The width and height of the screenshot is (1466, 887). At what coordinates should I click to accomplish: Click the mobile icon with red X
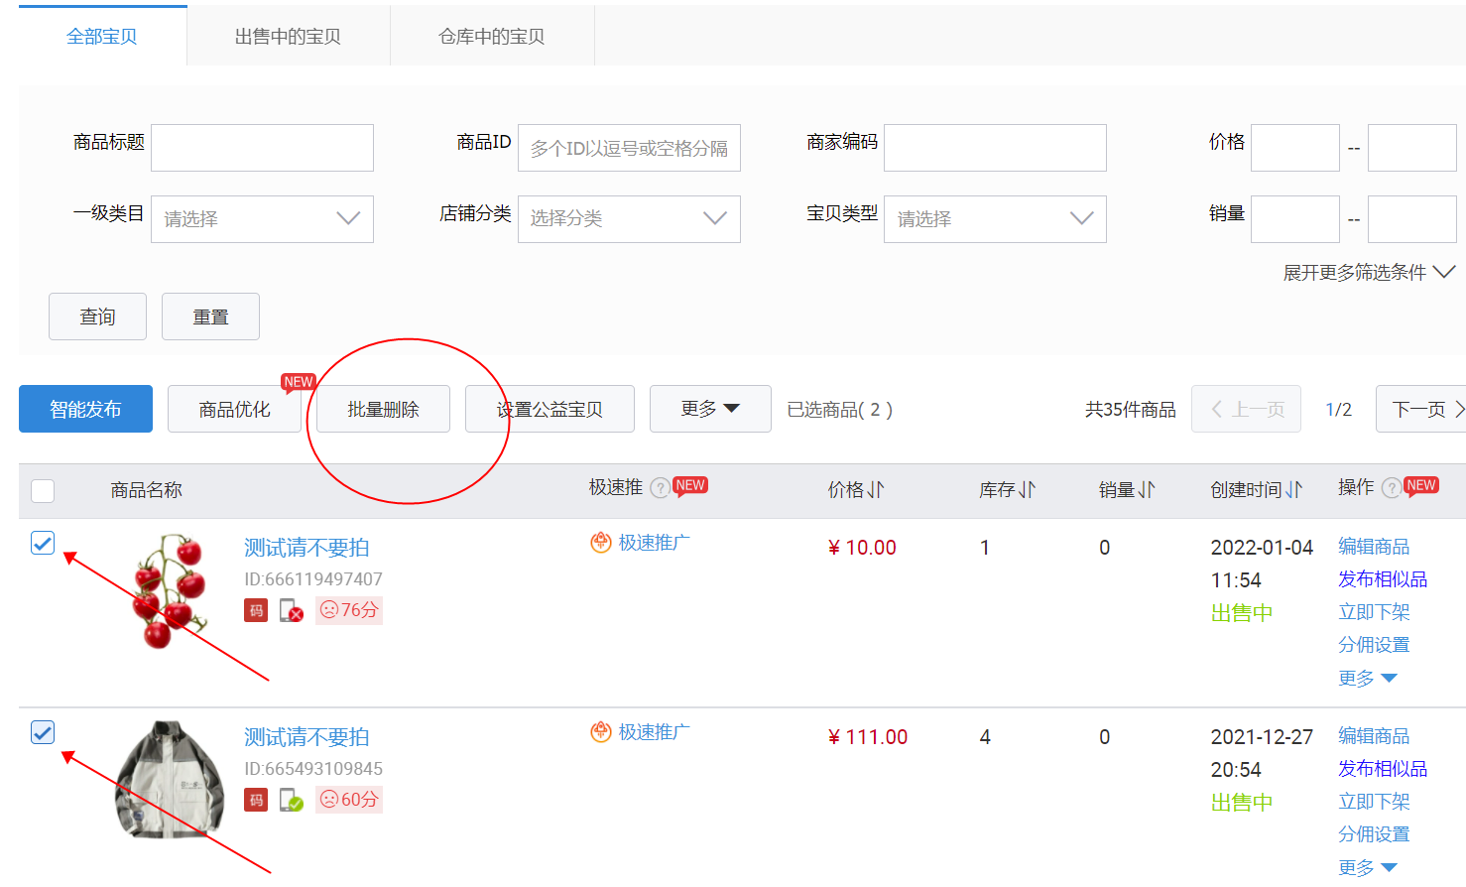click(x=291, y=610)
